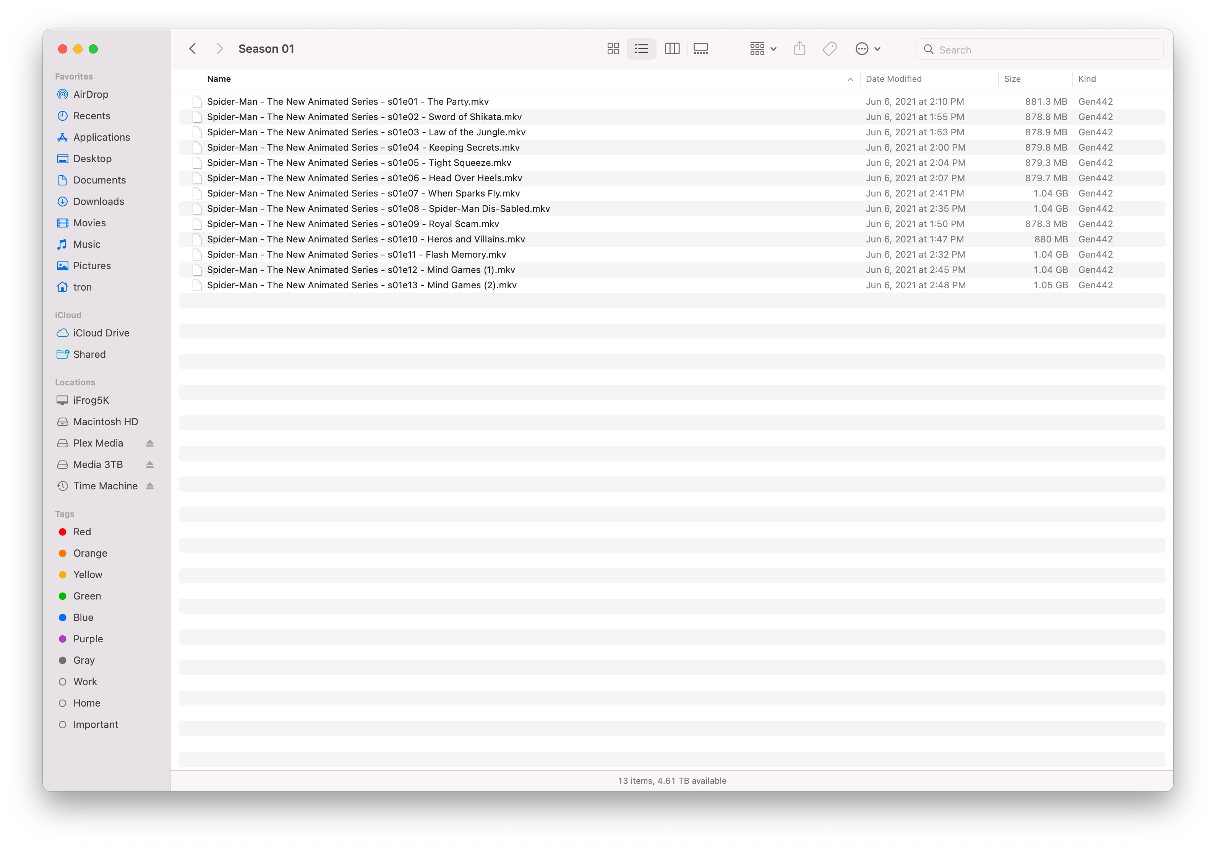The height and width of the screenshot is (848, 1216).
Task: Select list view mode
Action: (x=641, y=49)
